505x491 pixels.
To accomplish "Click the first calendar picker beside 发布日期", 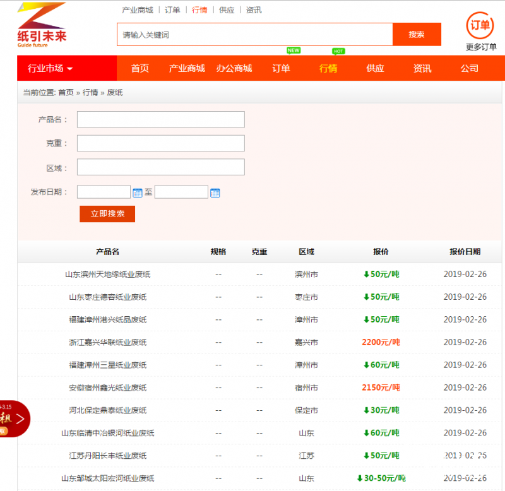I will click(136, 192).
